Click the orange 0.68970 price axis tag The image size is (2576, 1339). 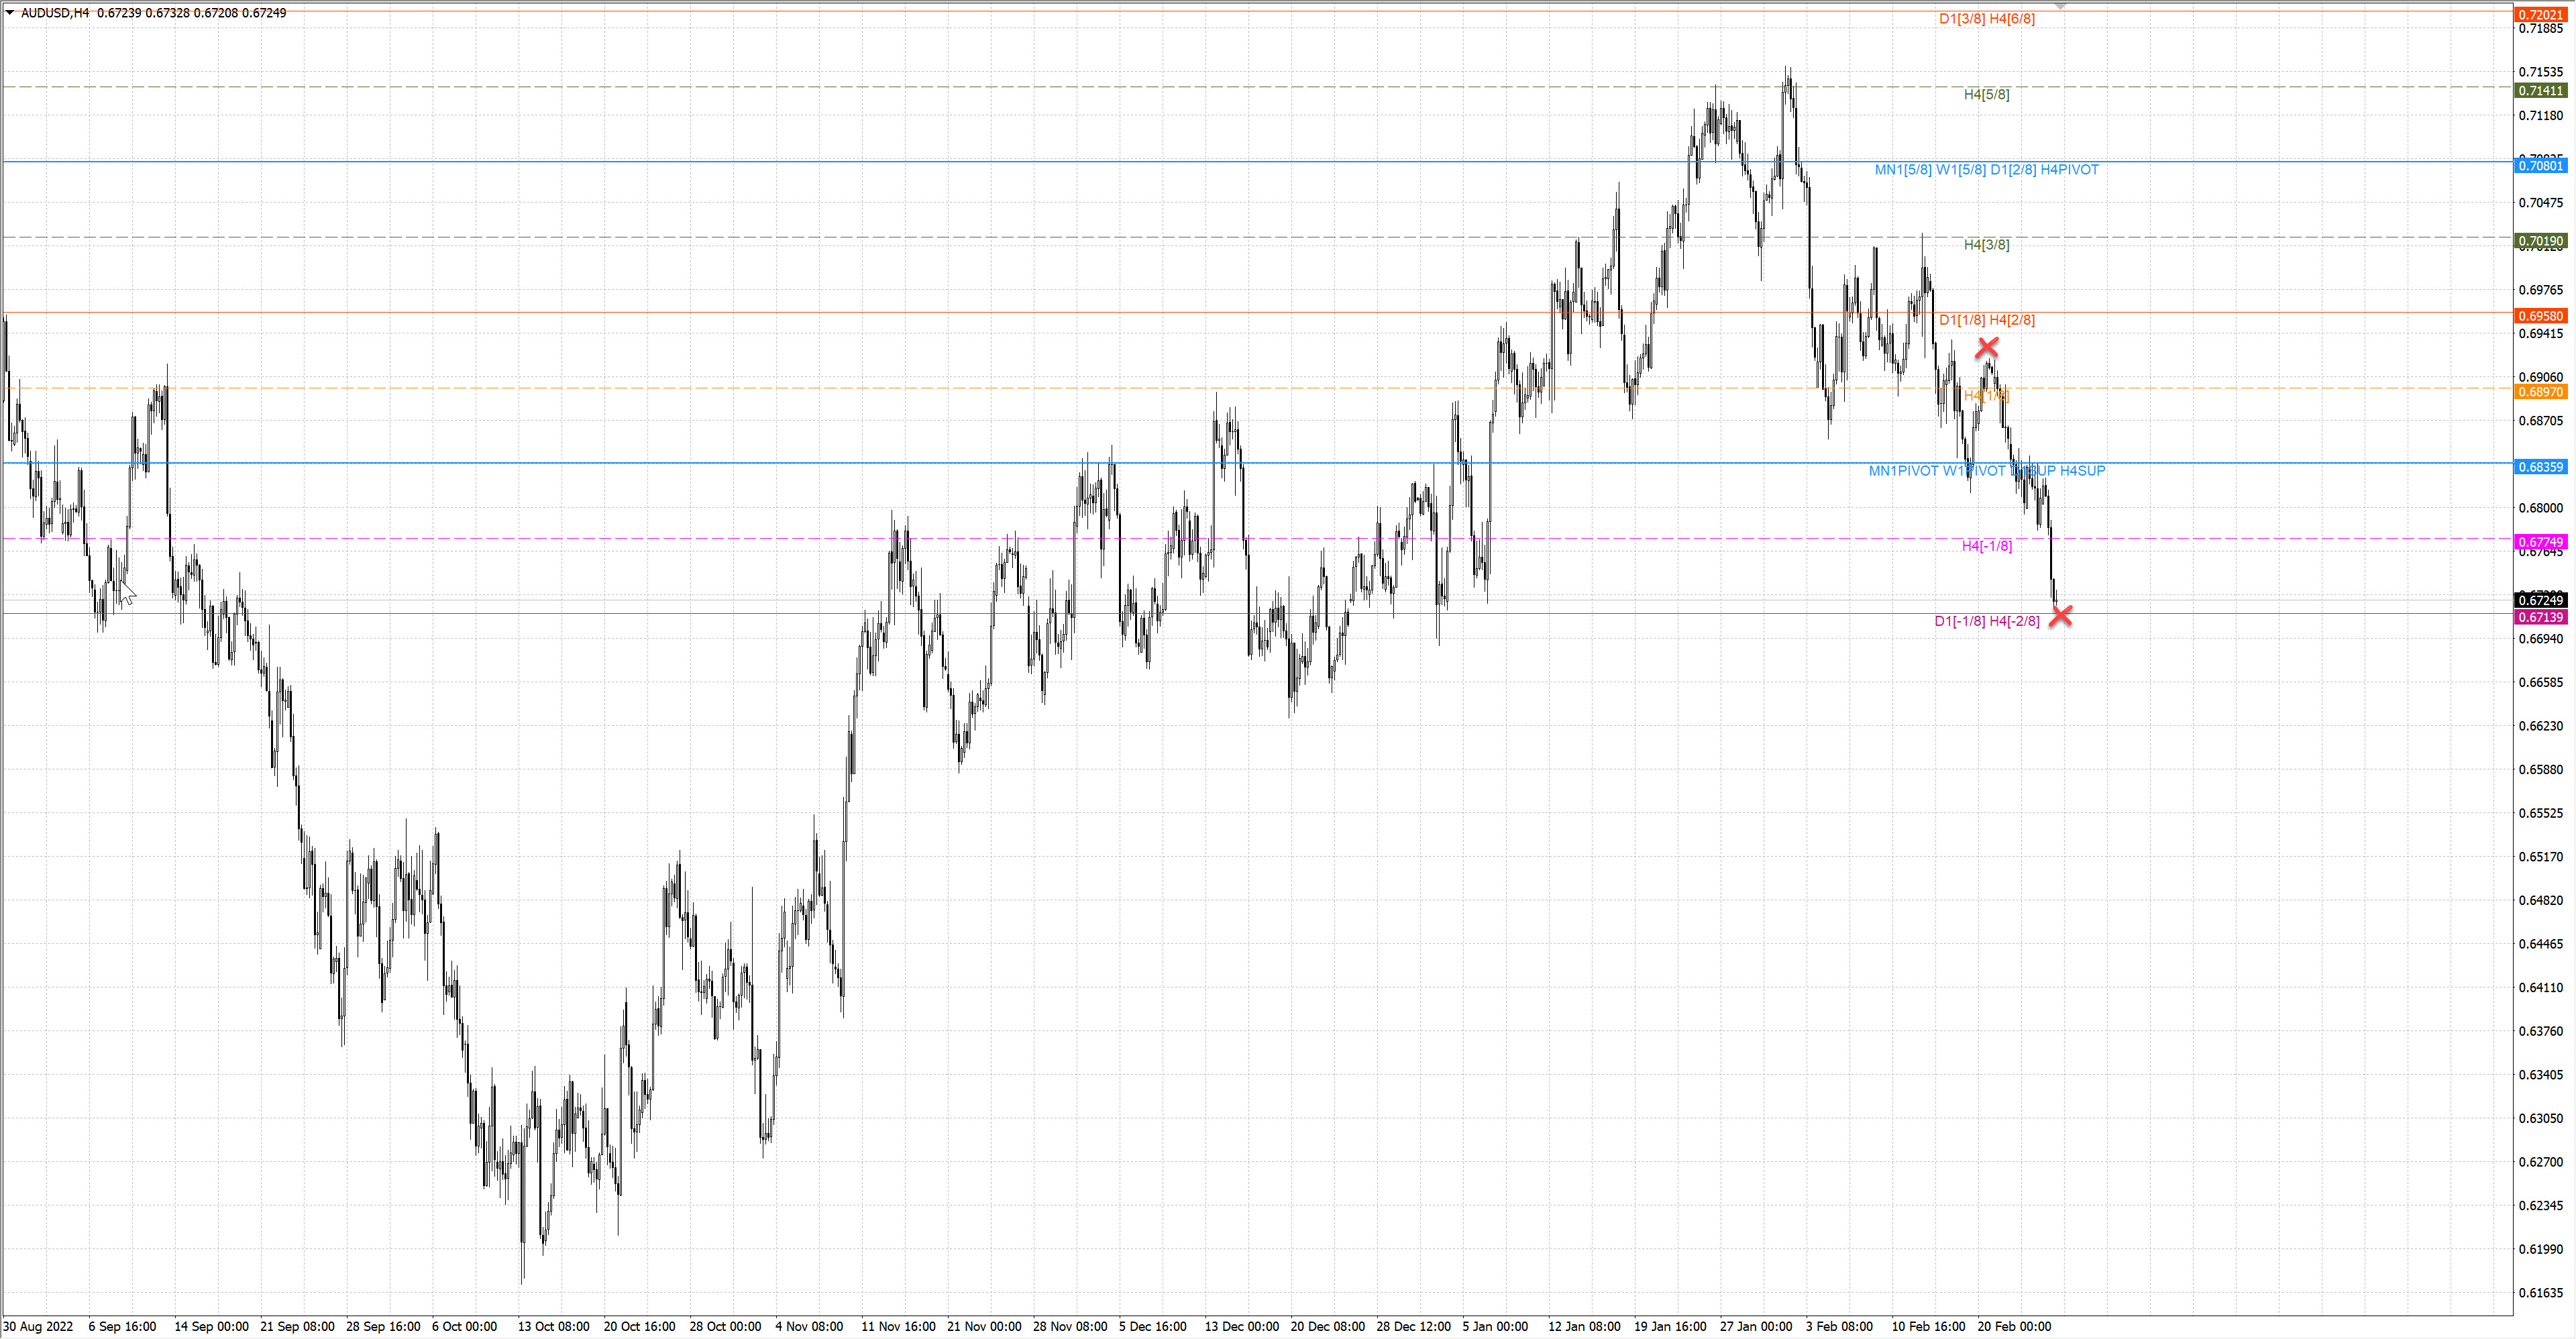pyautogui.click(x=2540, y=392)
